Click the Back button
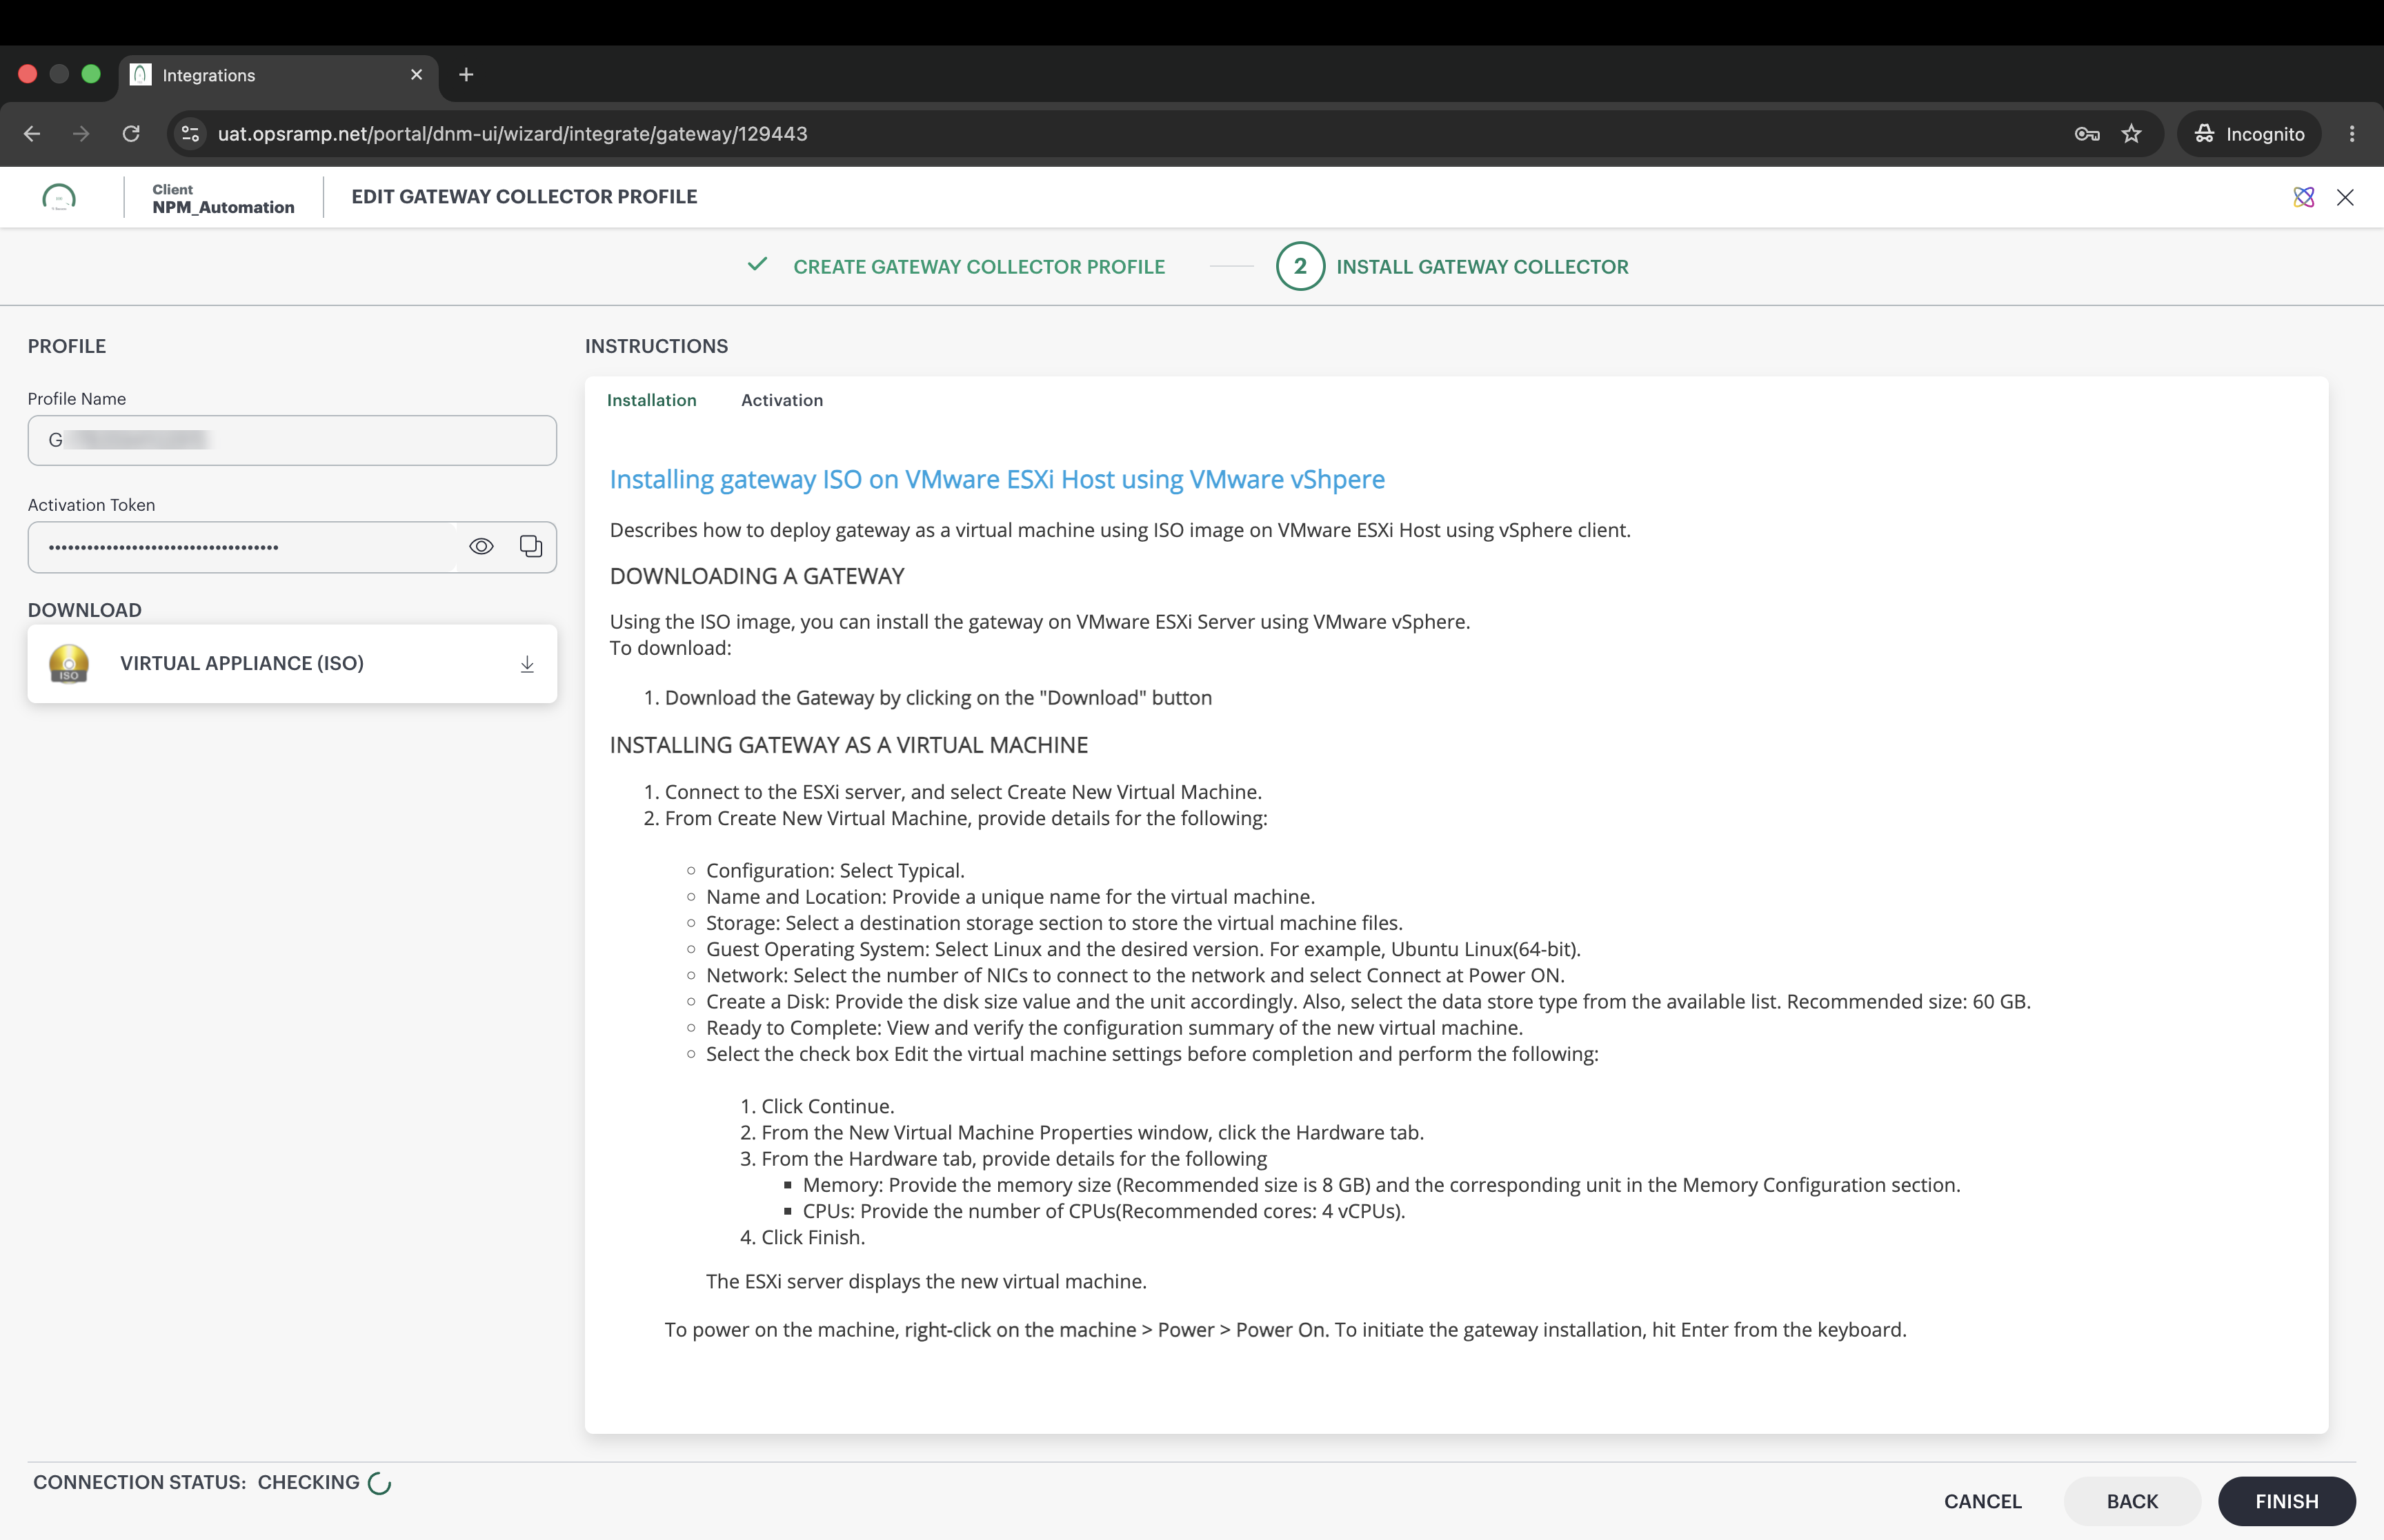 (x=2132, y=1501)
